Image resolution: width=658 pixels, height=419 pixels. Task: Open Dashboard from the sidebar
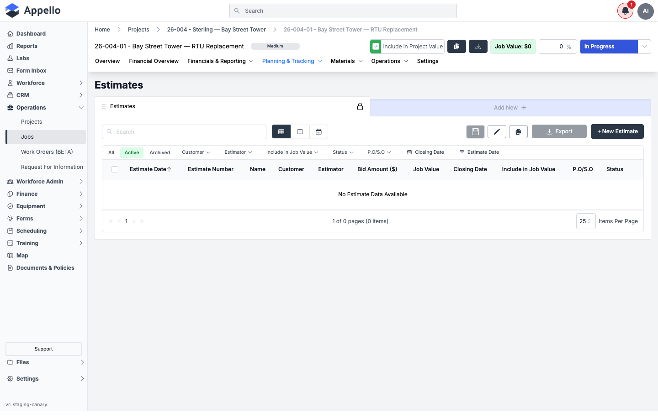31,34
